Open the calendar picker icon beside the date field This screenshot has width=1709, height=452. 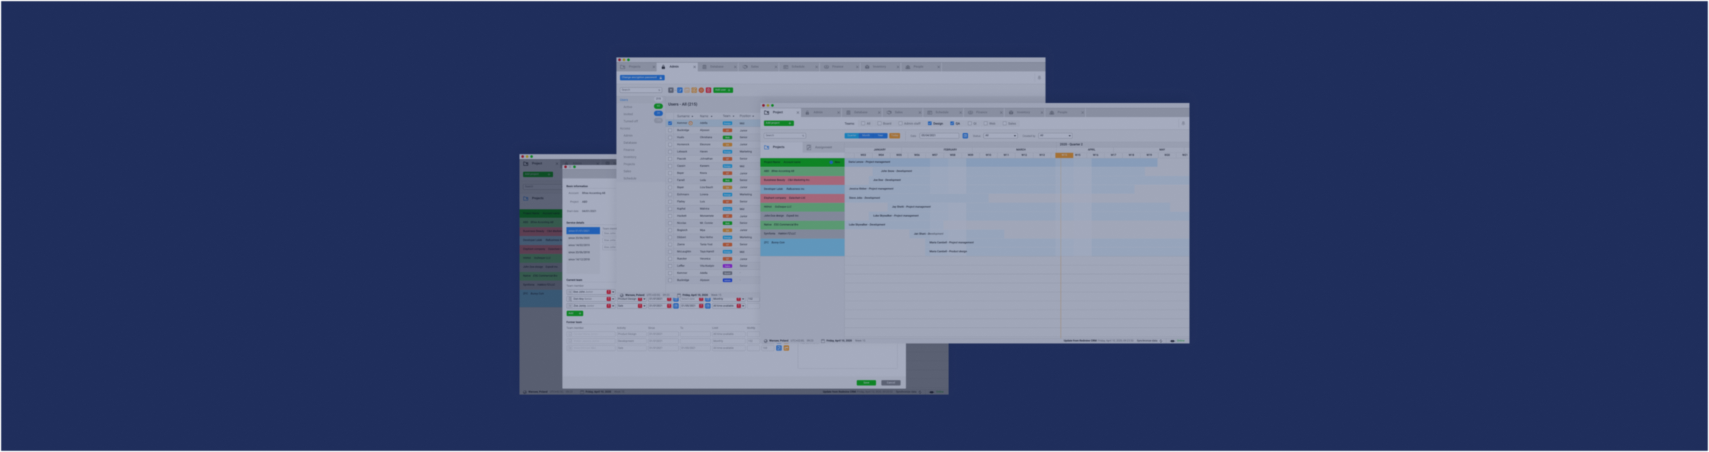pos(965,136)
